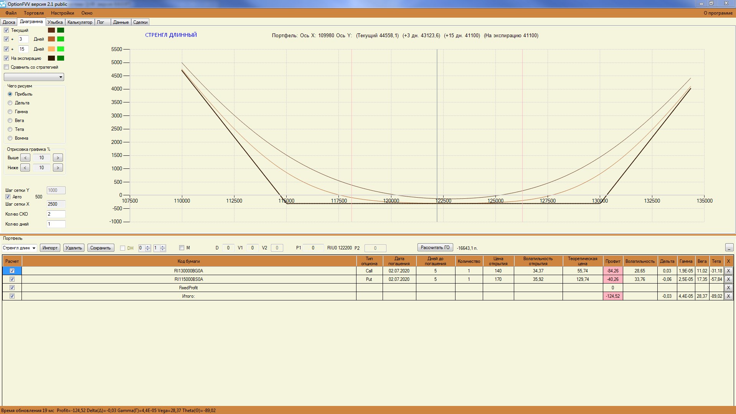Switch to the Доска tab

(9, 22)
